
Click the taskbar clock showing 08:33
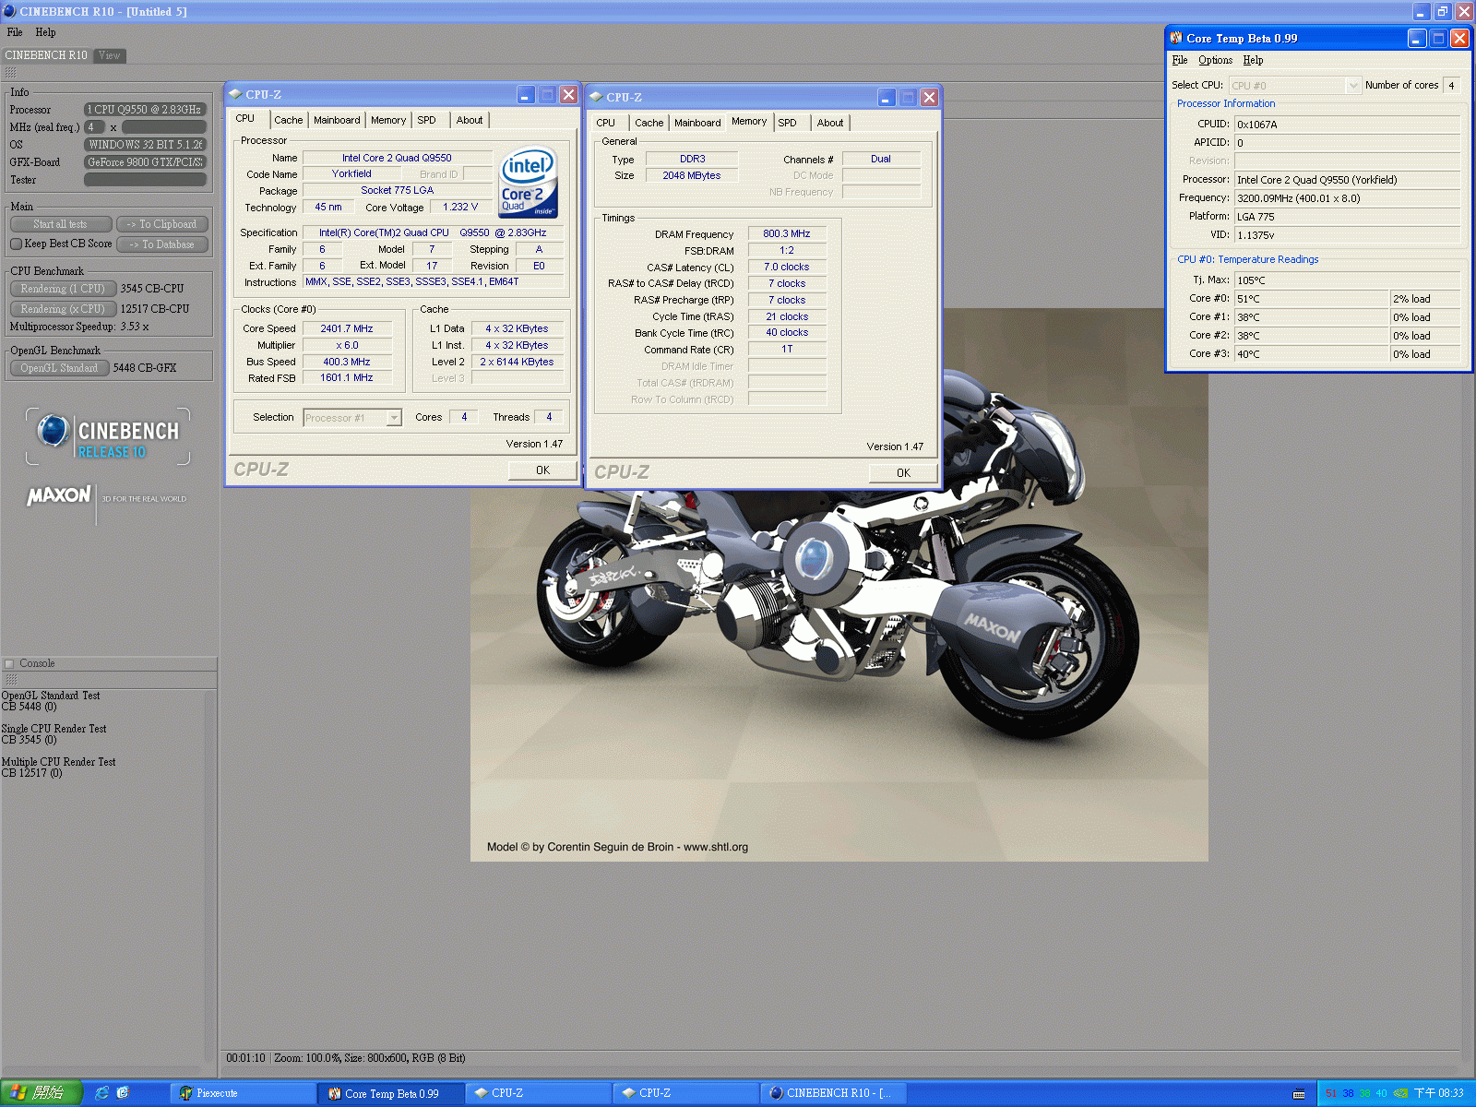(1439, 1093)
